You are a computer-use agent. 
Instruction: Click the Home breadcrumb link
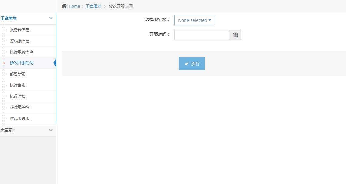pos(74,6)
